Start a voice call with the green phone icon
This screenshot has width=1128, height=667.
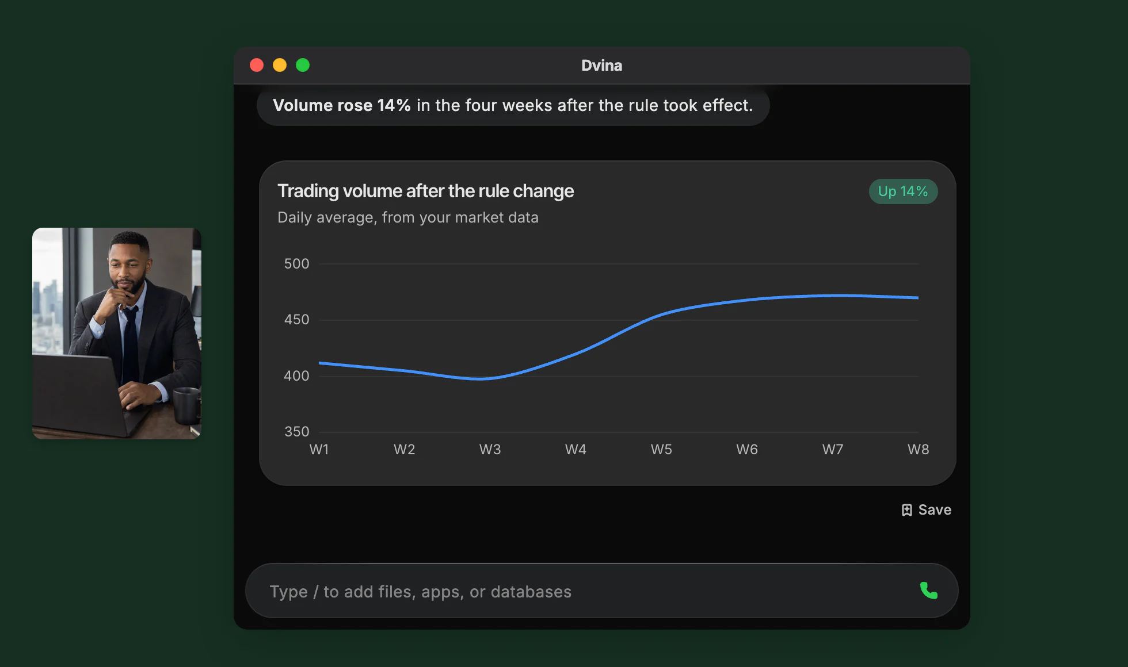928,591
